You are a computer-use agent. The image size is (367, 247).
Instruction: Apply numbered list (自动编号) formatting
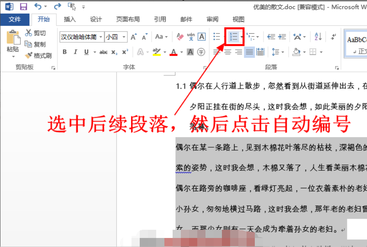(233, 36)
